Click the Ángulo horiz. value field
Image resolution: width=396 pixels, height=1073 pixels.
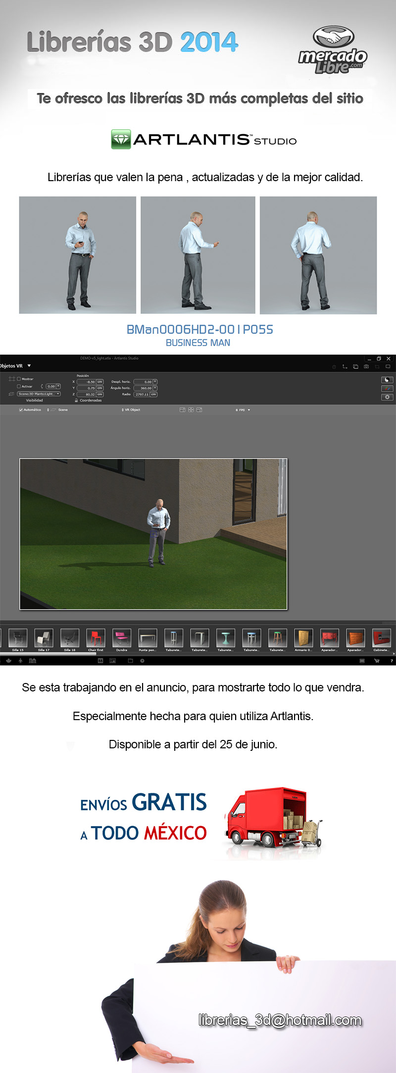pos(143,388)
